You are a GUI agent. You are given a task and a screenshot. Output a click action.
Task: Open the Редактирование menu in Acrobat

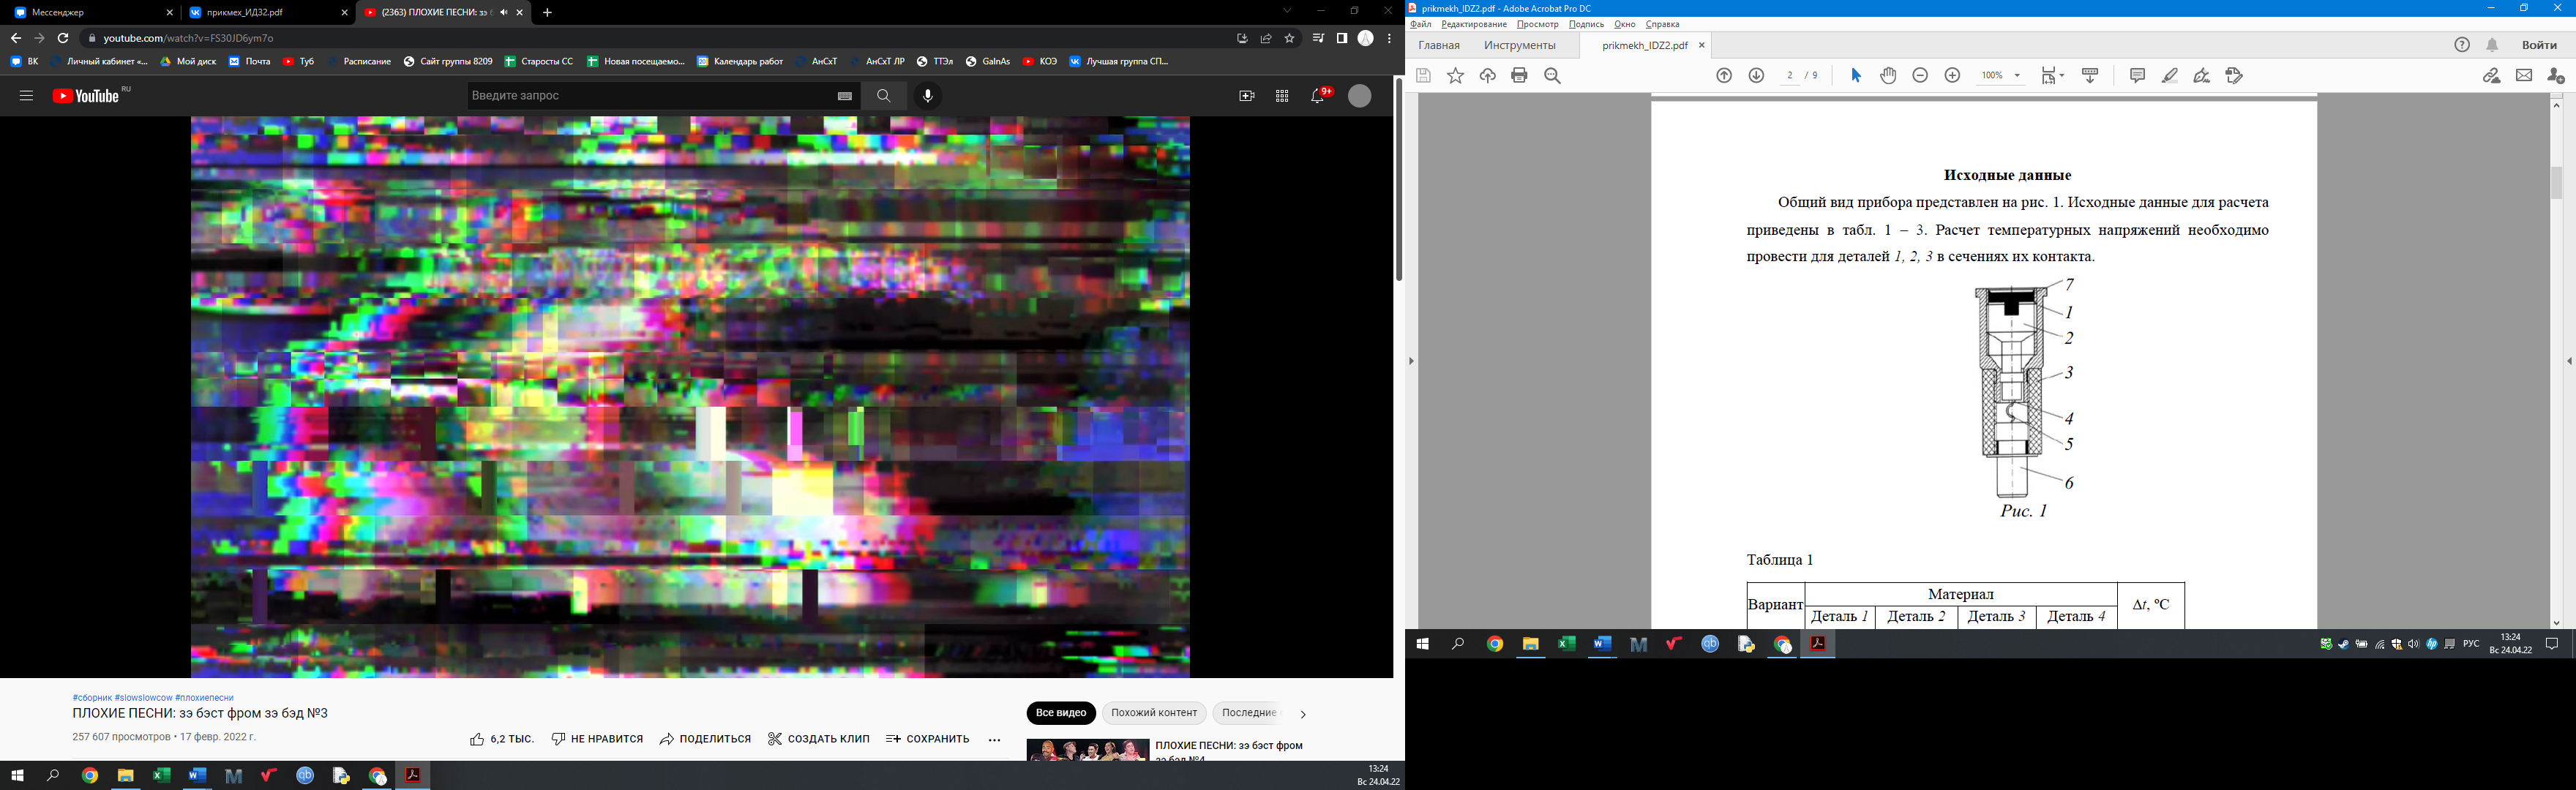(x=1474, y=24)
